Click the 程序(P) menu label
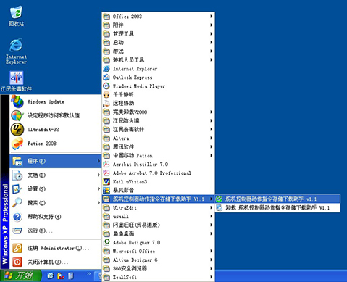Viewport: 347px width, 282px height. tap(36, 161)
